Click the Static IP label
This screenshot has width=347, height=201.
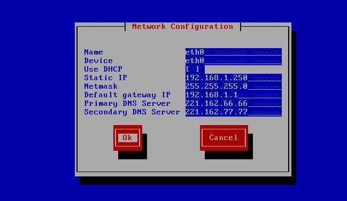click(105, 78)
